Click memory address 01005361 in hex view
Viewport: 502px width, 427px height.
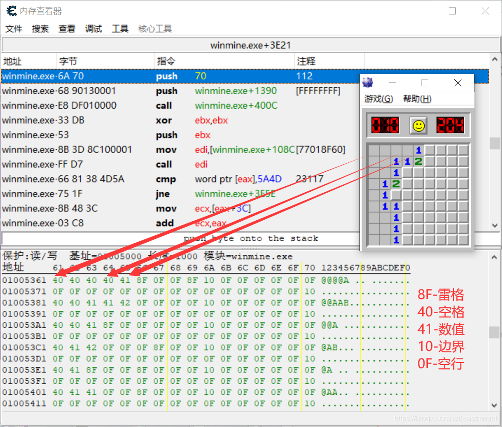tap(24, 280)
